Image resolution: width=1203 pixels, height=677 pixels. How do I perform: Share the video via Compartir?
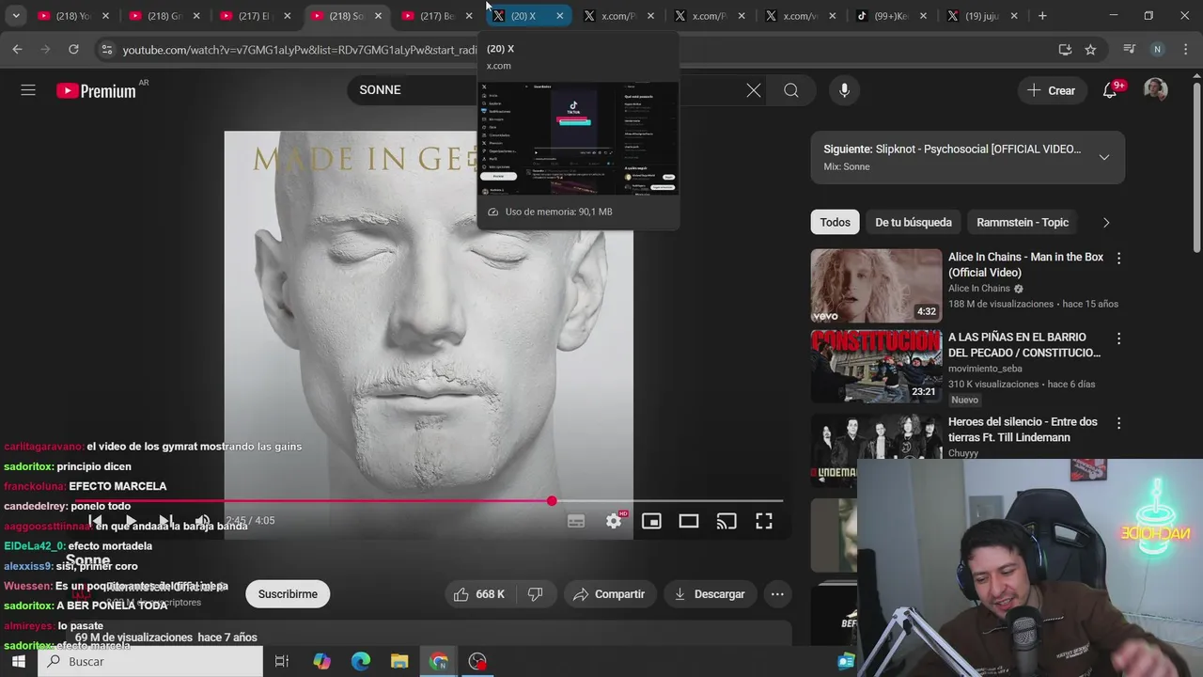(x=609, y=594)
